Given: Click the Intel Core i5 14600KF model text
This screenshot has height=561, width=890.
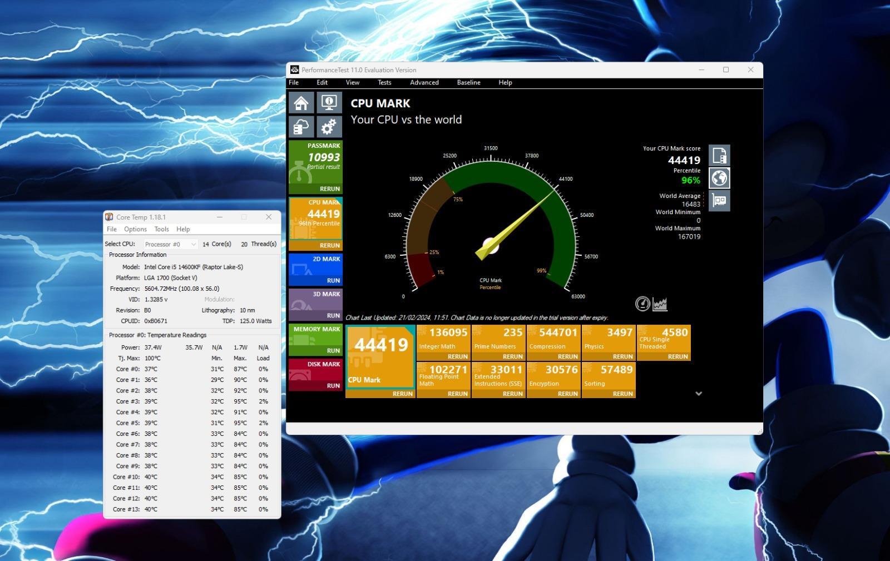Looking at the screenshot, I should tap(194, 267).
